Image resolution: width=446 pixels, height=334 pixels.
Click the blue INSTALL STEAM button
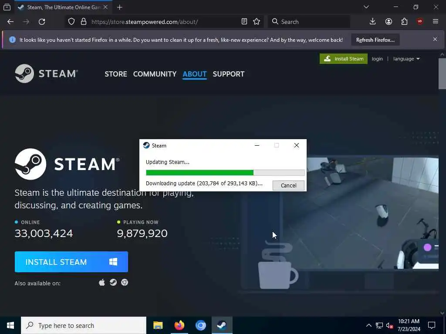[71, 262]
